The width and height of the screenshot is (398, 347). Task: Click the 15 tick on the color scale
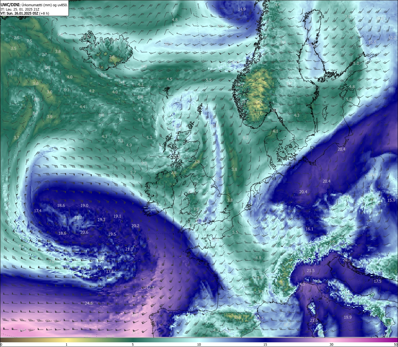[265, 345]
